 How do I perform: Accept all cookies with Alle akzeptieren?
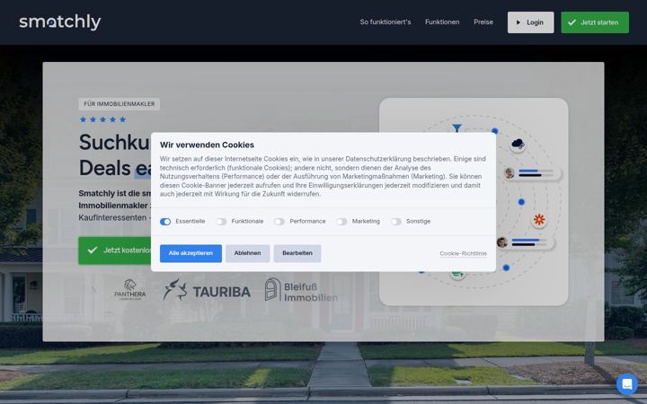[191, 253]
